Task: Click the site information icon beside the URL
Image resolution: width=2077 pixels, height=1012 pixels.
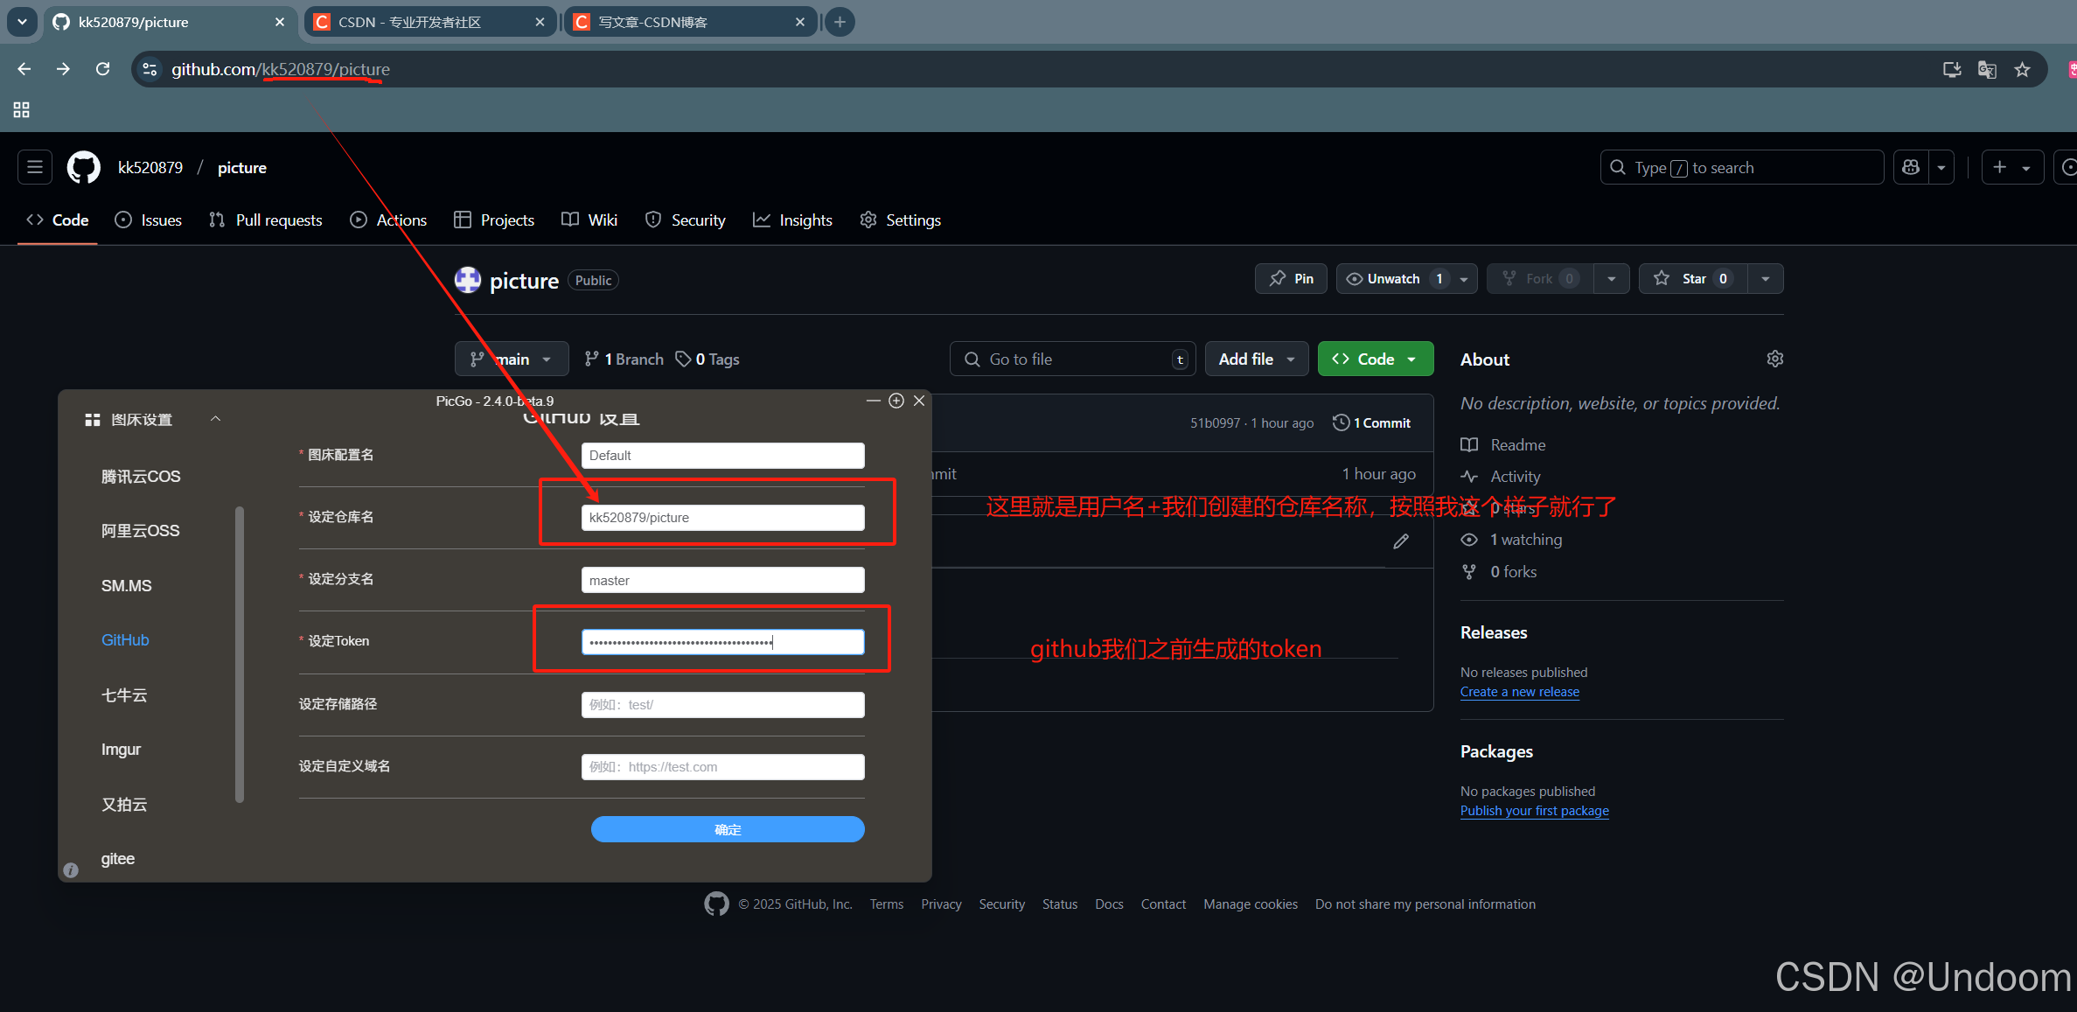Action: (x=150, y=69)
